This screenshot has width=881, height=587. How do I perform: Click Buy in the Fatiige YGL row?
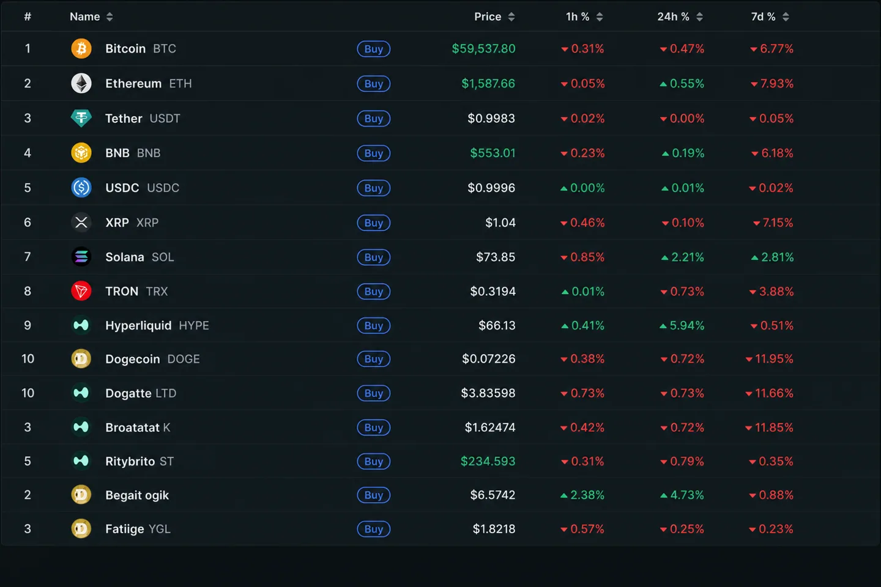374,530
